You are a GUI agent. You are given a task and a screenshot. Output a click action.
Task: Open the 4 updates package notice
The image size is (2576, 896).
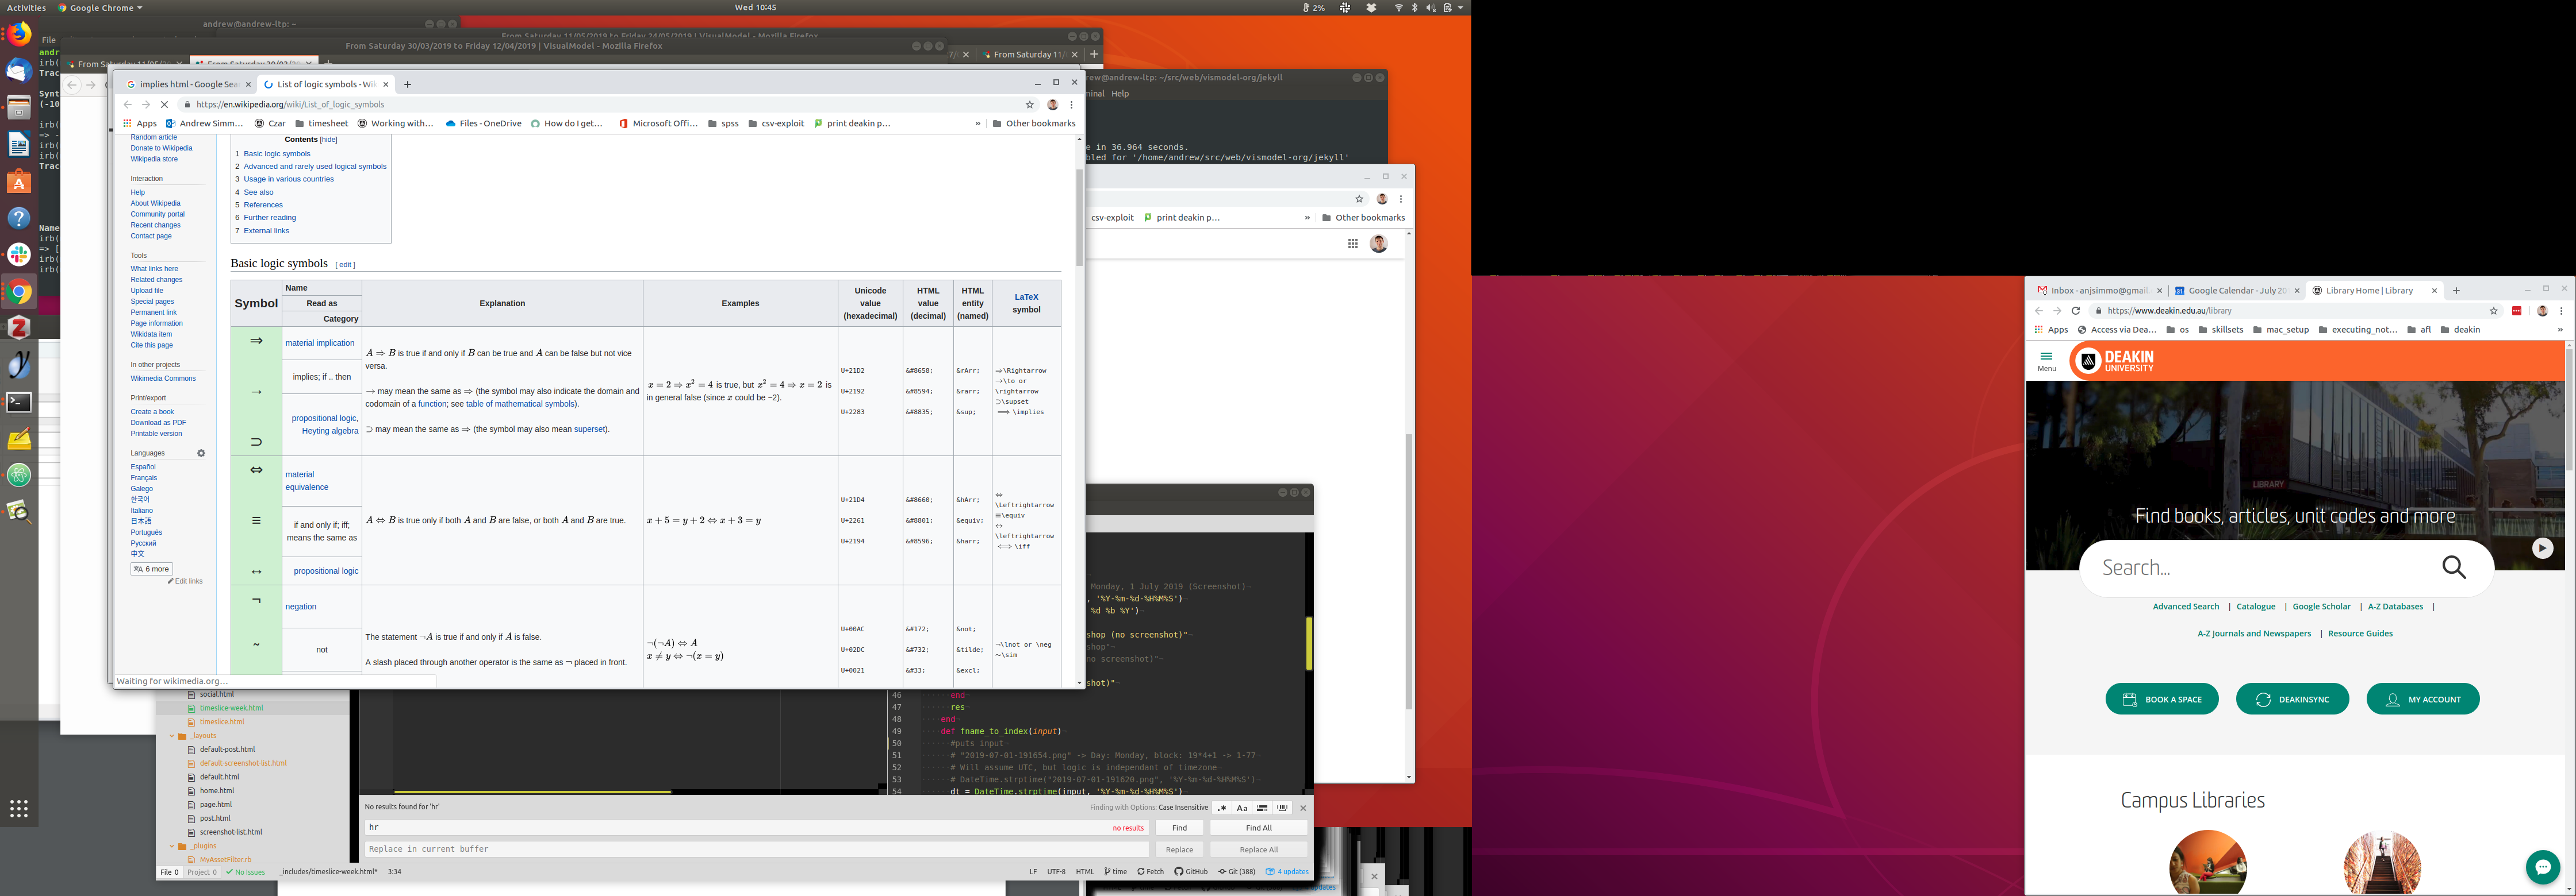point(1288,871)
